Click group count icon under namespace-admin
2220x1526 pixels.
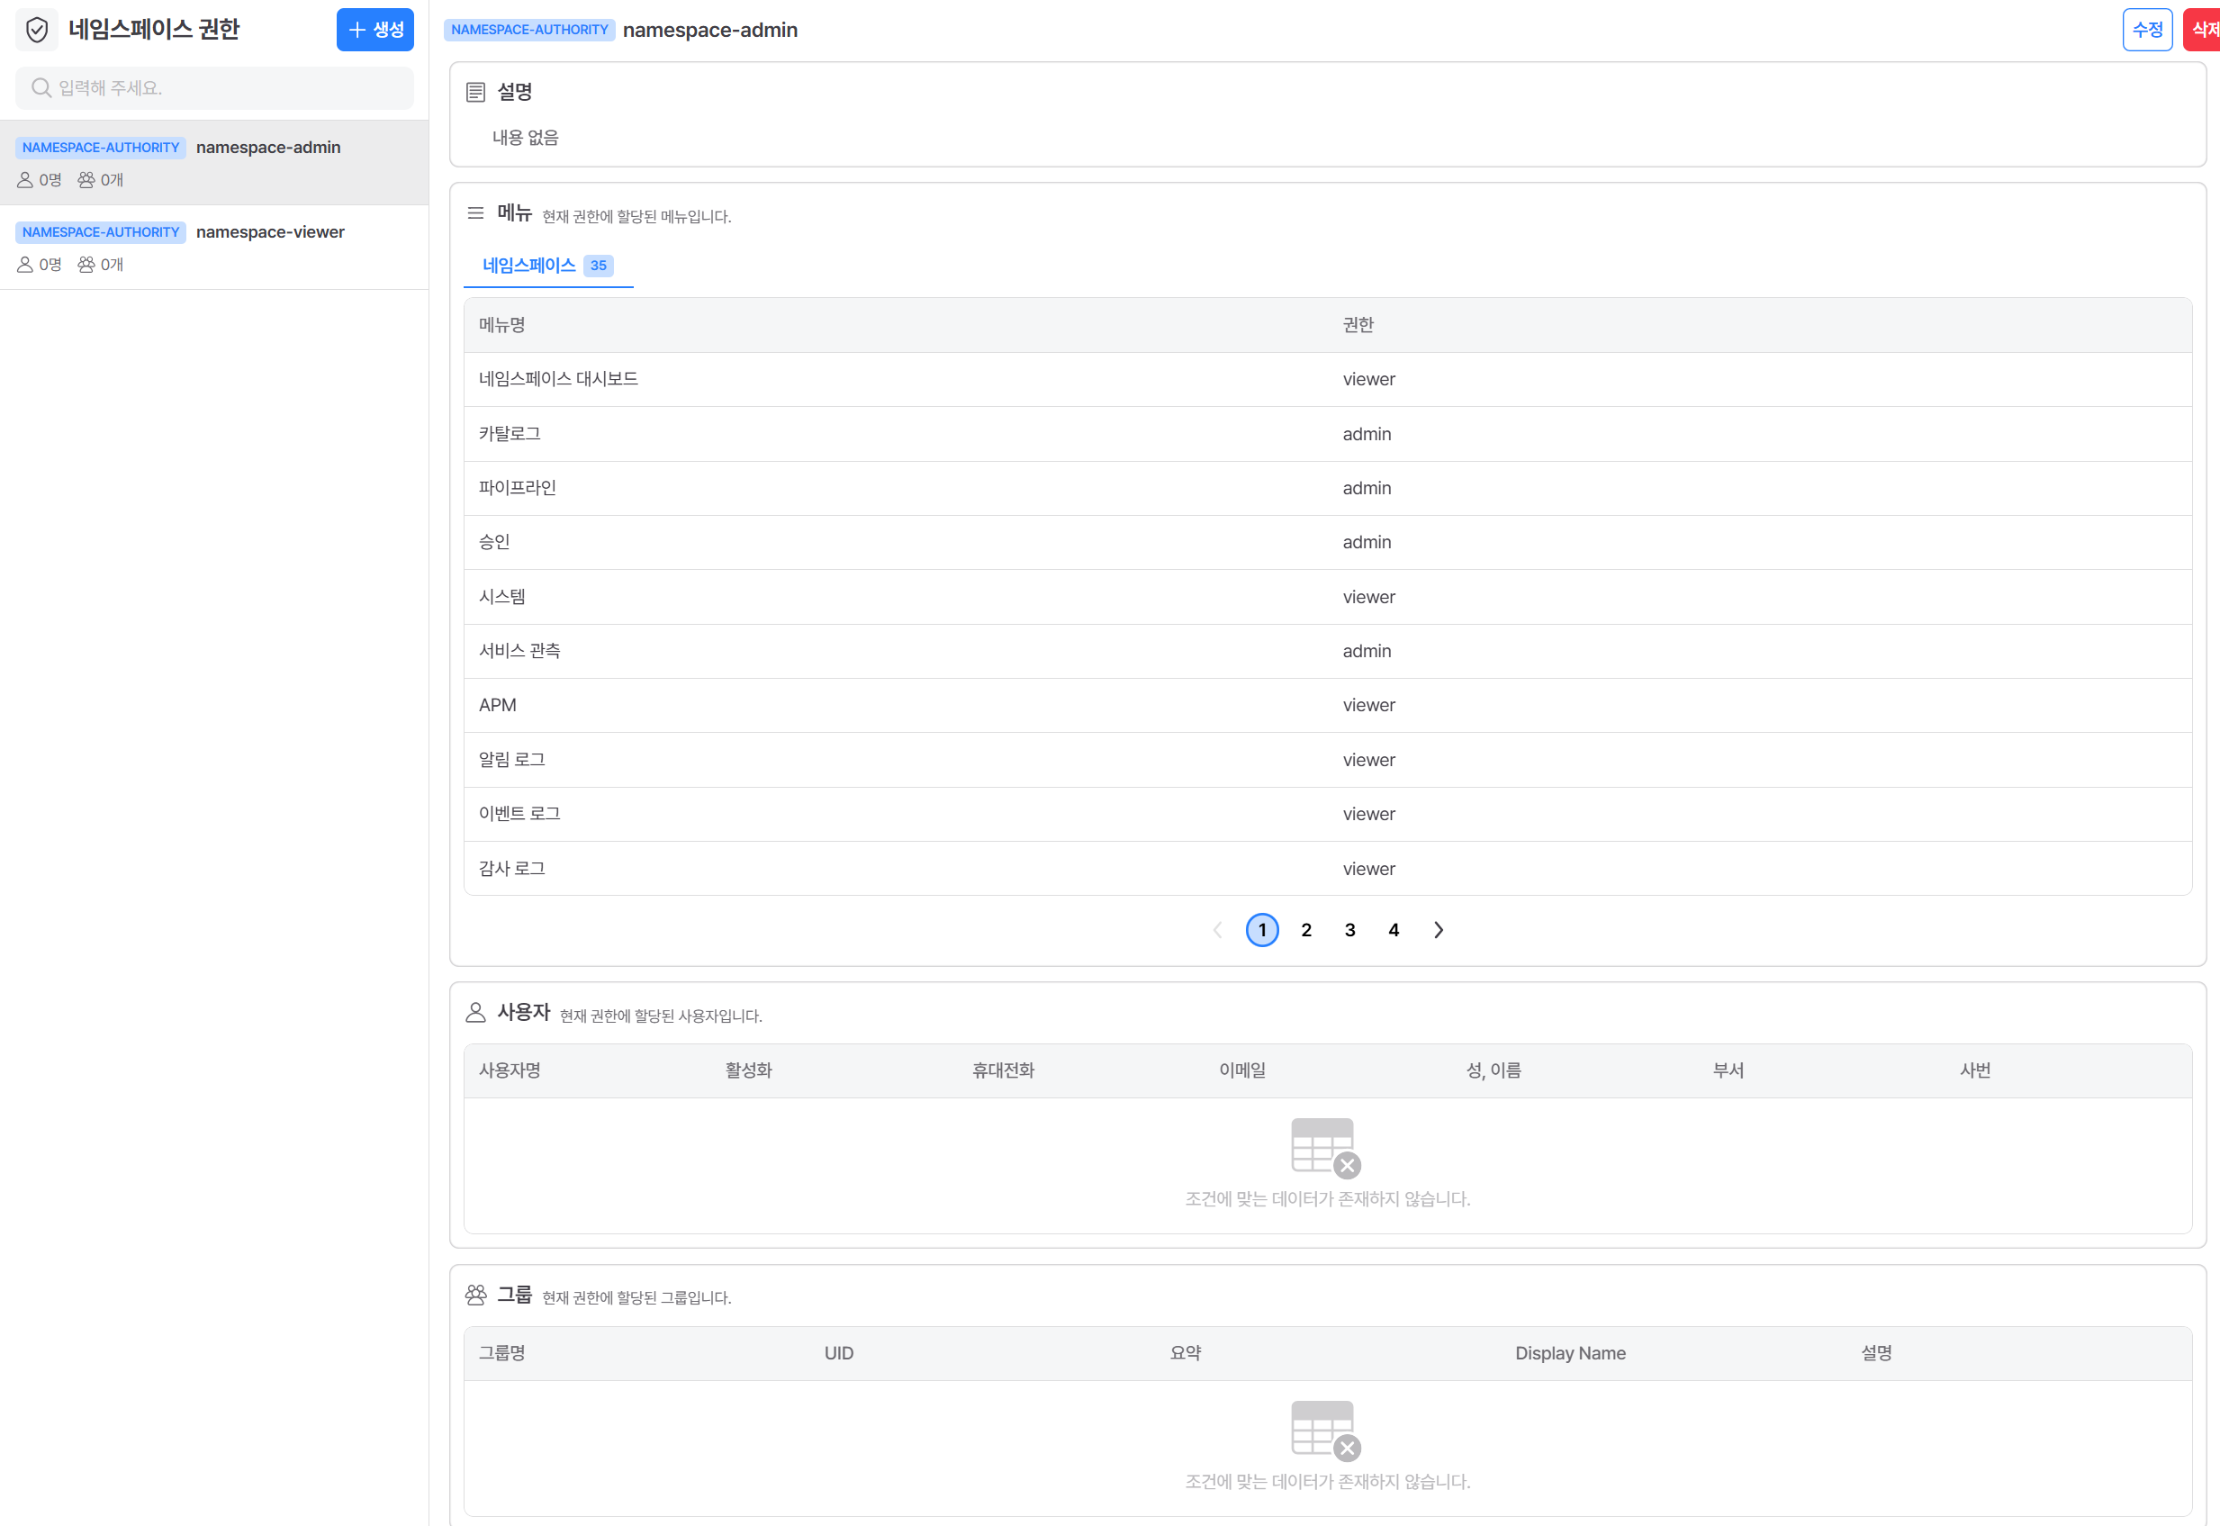(x=86, y=180)
